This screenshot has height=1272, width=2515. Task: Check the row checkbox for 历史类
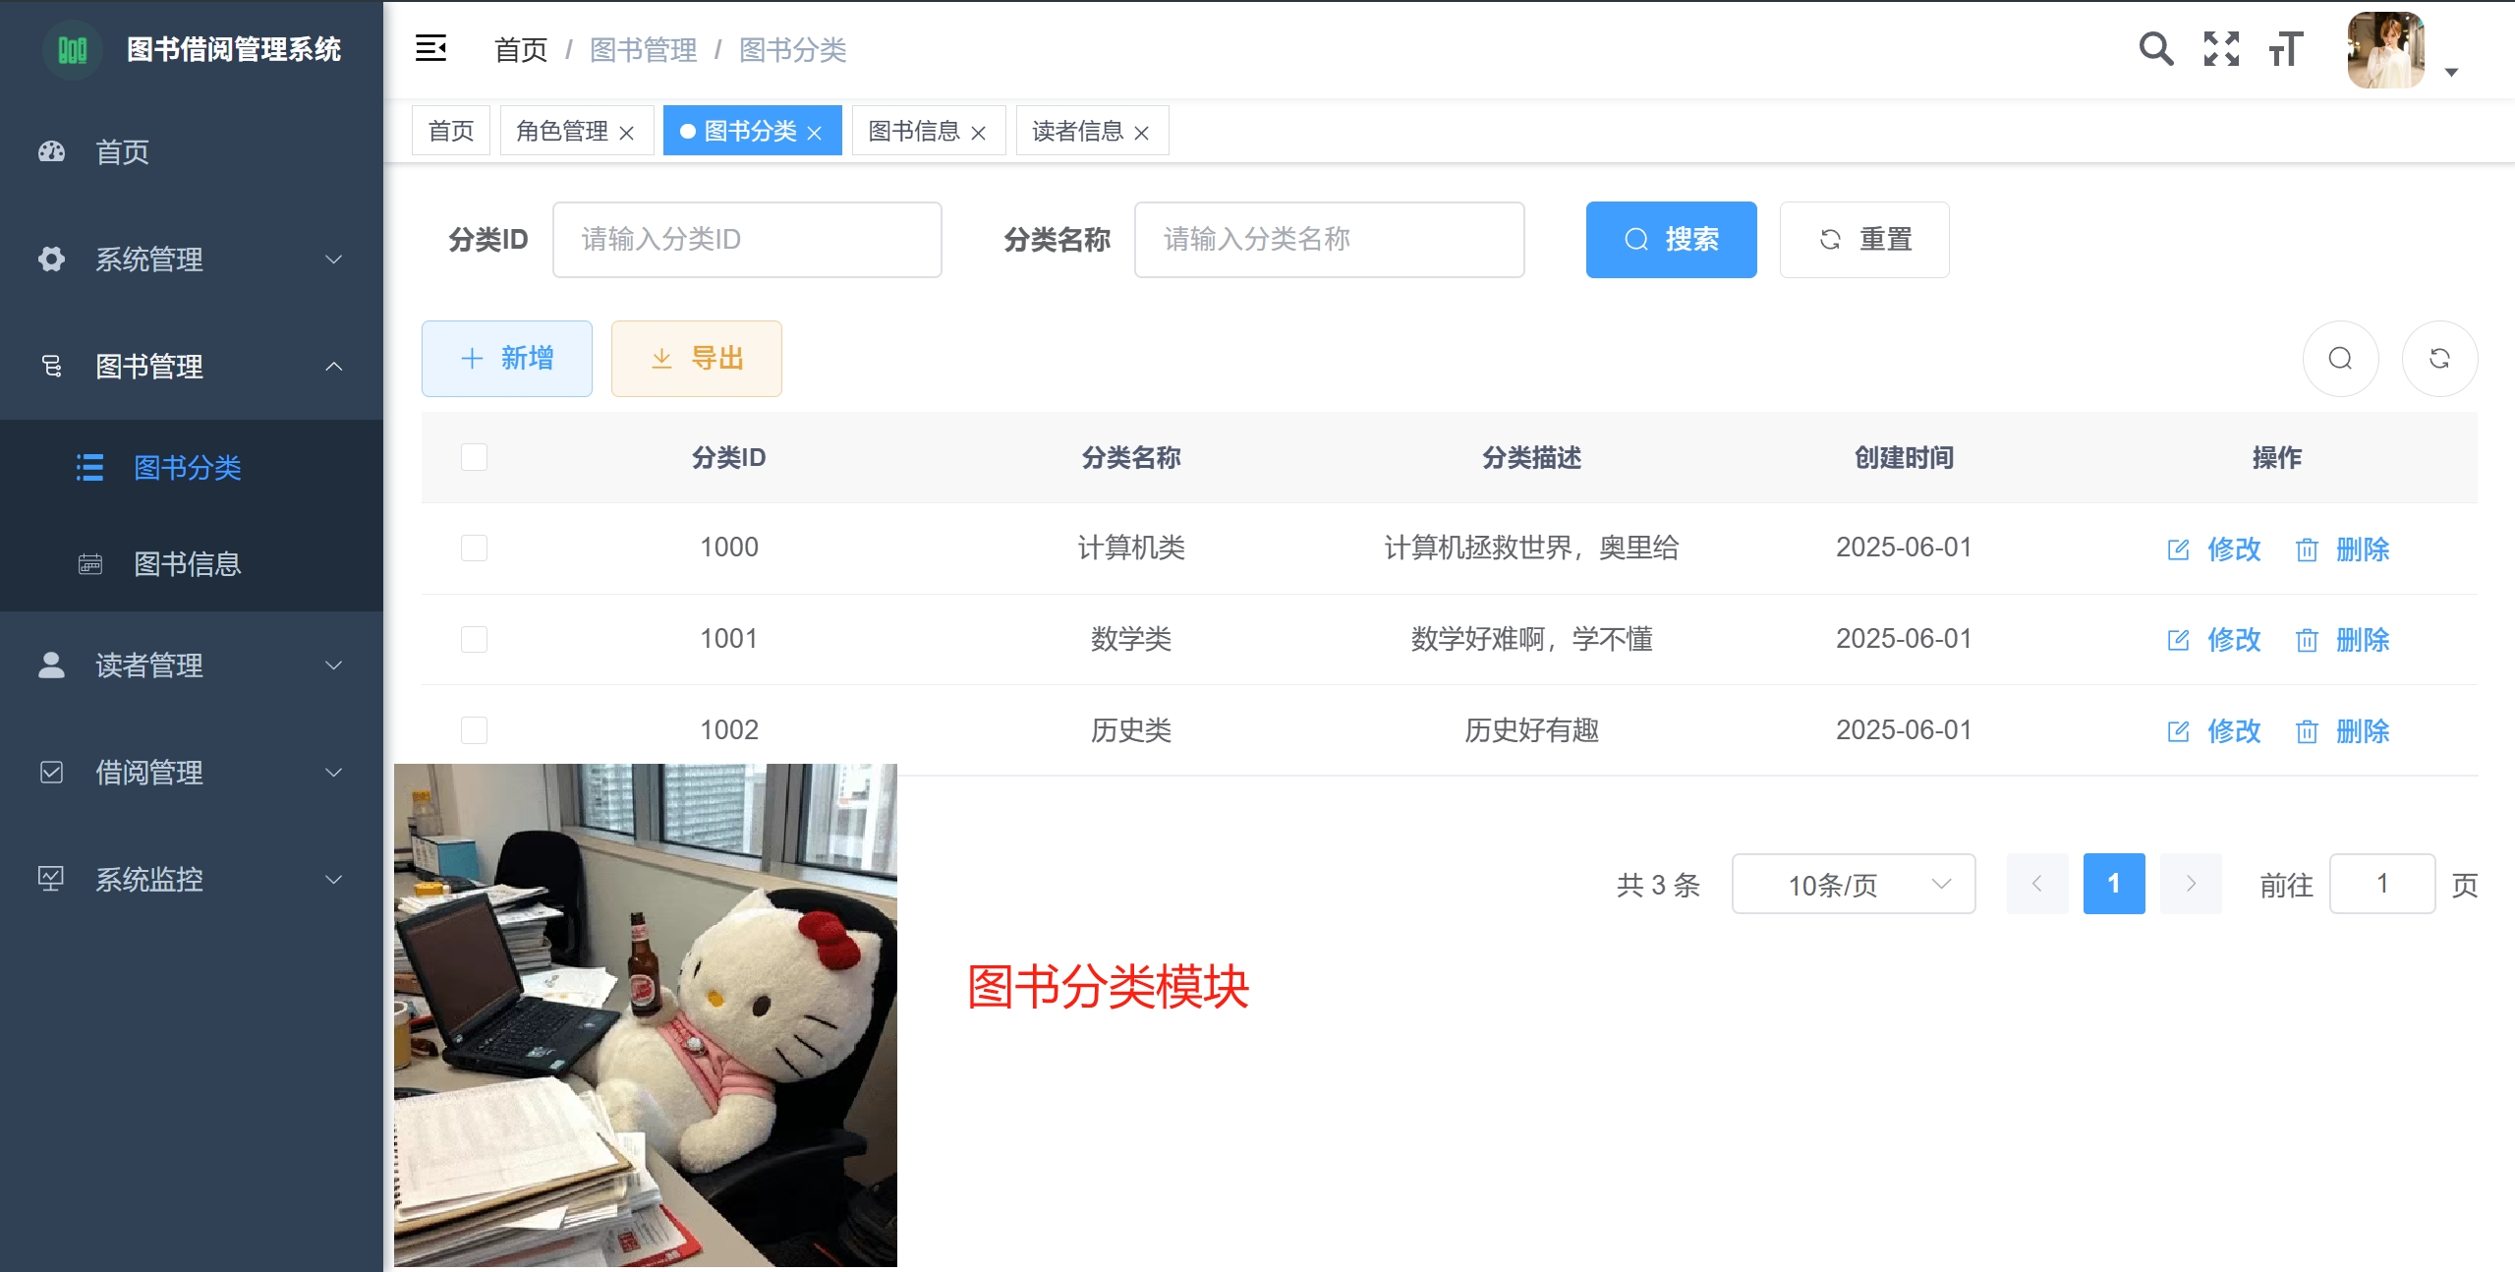pos(474,730)
